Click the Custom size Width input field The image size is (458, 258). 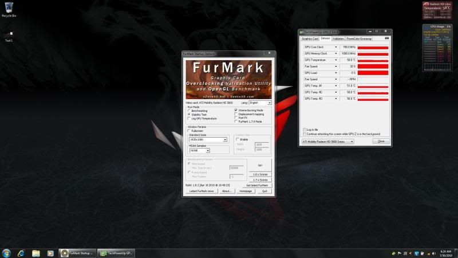pos(262,144)
